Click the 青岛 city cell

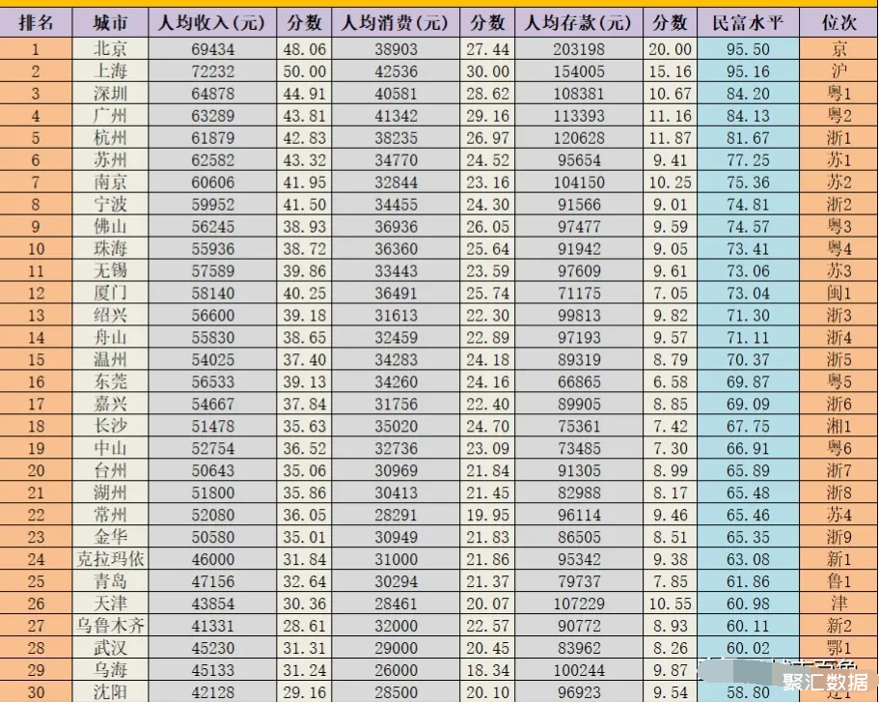[x=110, y=581]
